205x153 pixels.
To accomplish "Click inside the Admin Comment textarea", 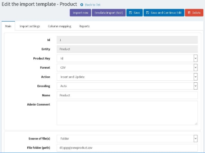I will (x=127, y=113).
